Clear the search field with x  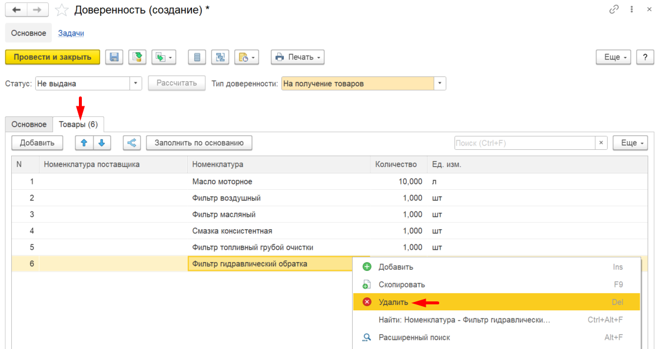[x=601, y=143]
